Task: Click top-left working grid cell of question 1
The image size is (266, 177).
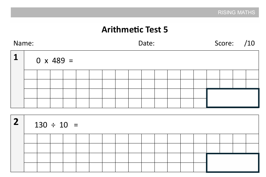Action: [31, 75]
